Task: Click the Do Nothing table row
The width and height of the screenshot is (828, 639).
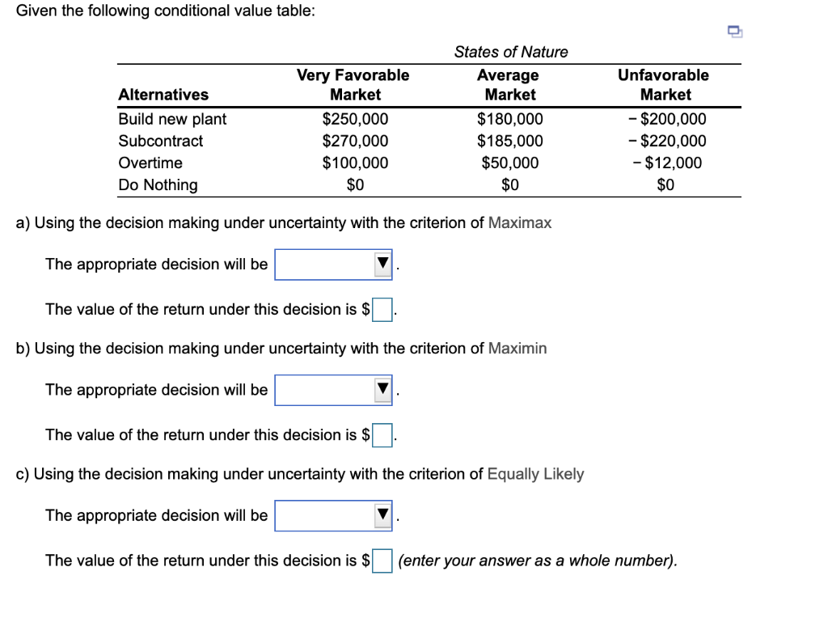Action: click(x=158, y=184)
